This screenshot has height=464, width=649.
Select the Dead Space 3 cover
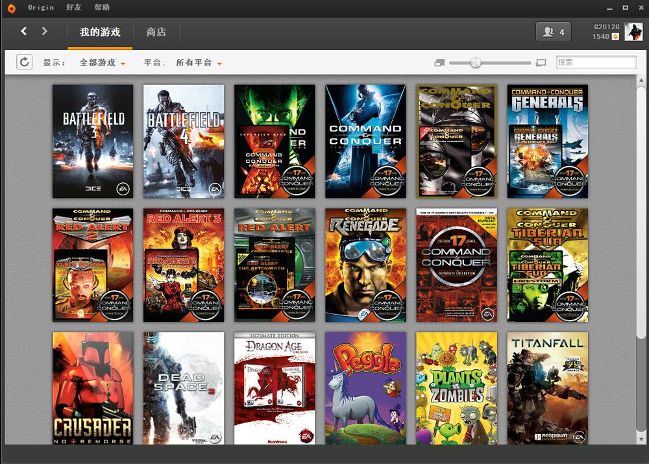point(184,388)
